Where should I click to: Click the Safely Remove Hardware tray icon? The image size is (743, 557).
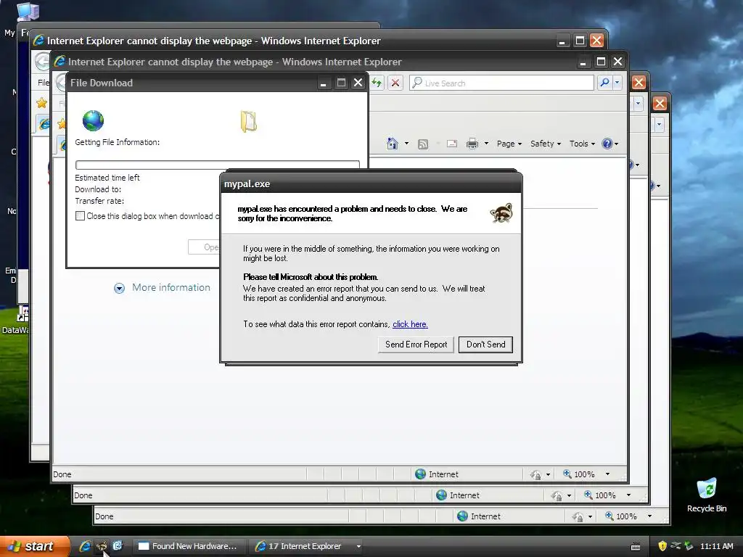tap(689, 546)
